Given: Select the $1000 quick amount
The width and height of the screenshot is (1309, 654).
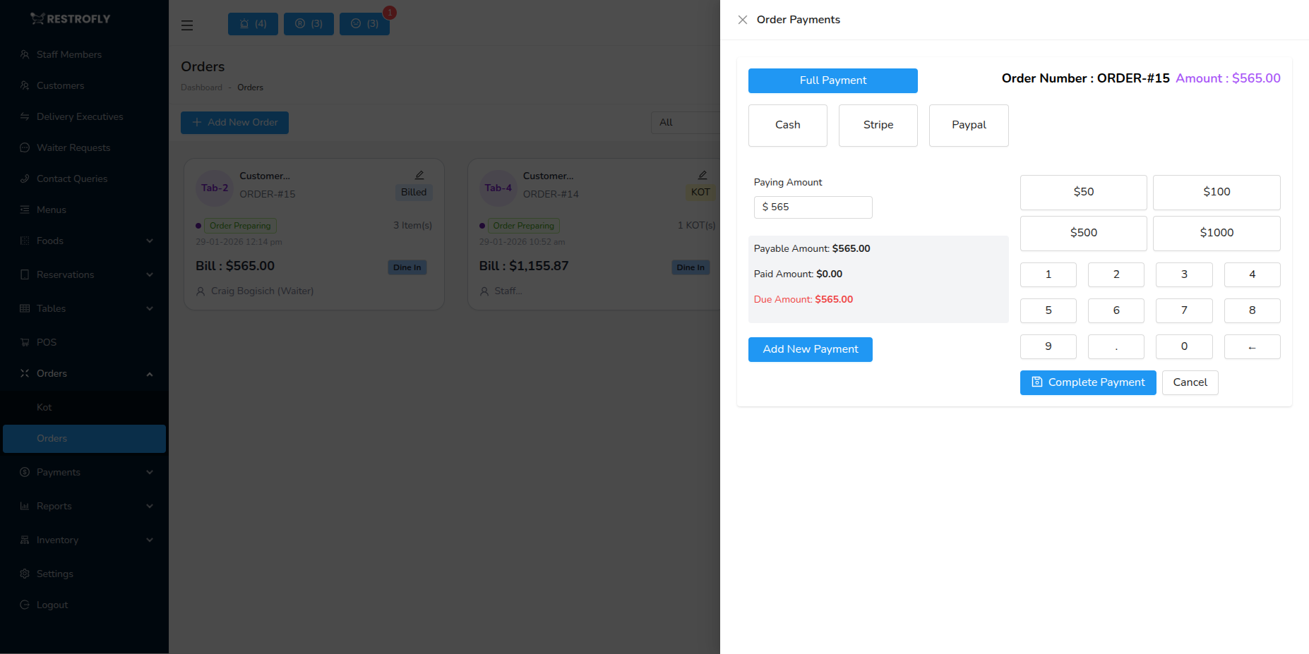Looking at the screenshot, I should (x=1216, y=233).
